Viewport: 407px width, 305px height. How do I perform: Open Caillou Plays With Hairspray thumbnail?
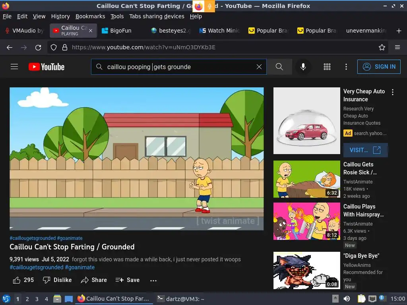pos(306,221)
